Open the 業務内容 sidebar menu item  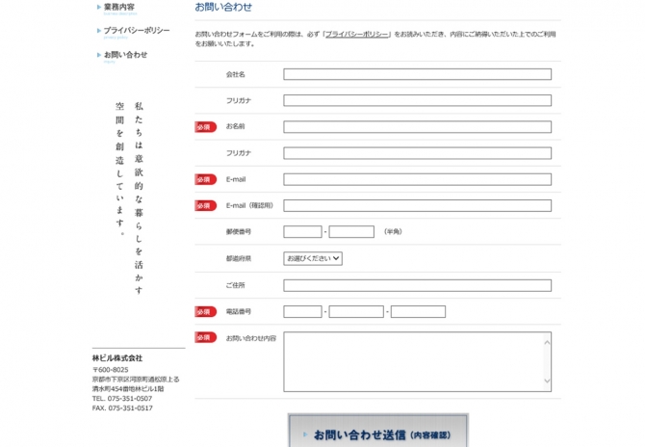118,8
